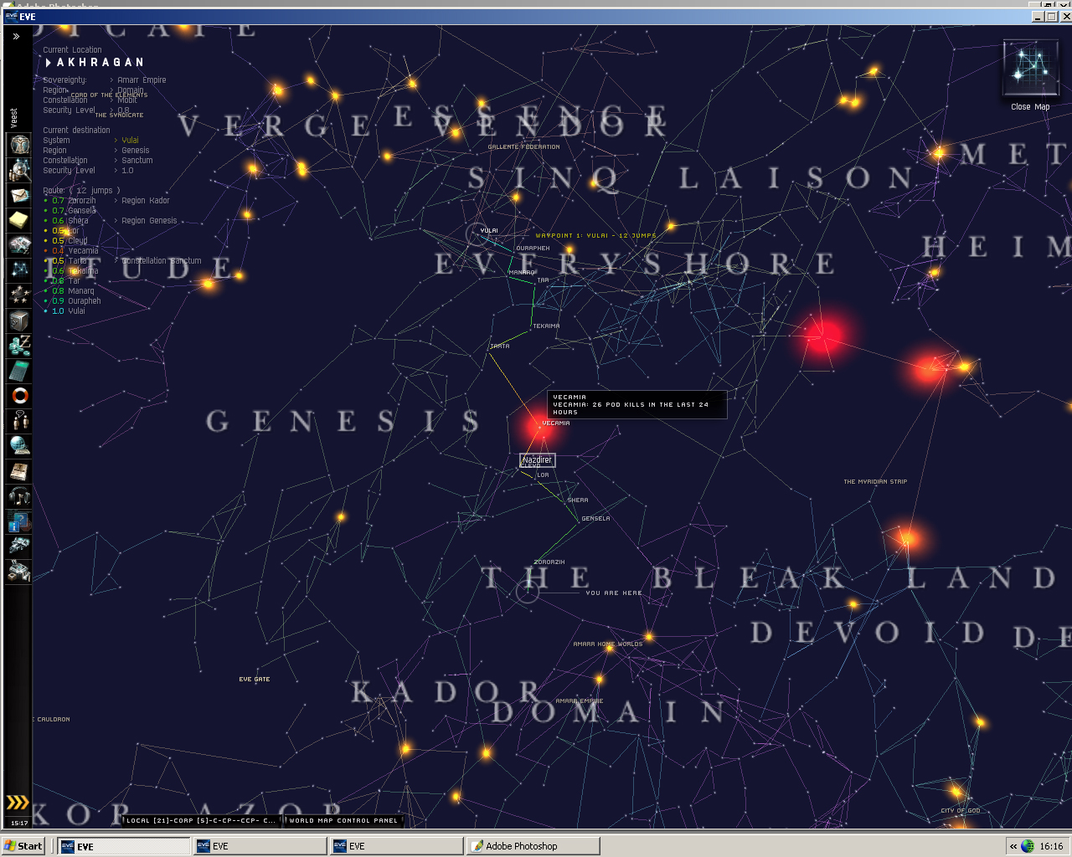The image size is (1072, 857).
Task: Open the World Map Control Panel tab
Action: coord(343,820)
